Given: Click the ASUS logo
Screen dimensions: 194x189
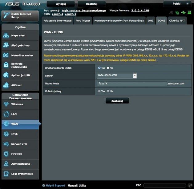Looking at the screenshot, I should (12, 4).
